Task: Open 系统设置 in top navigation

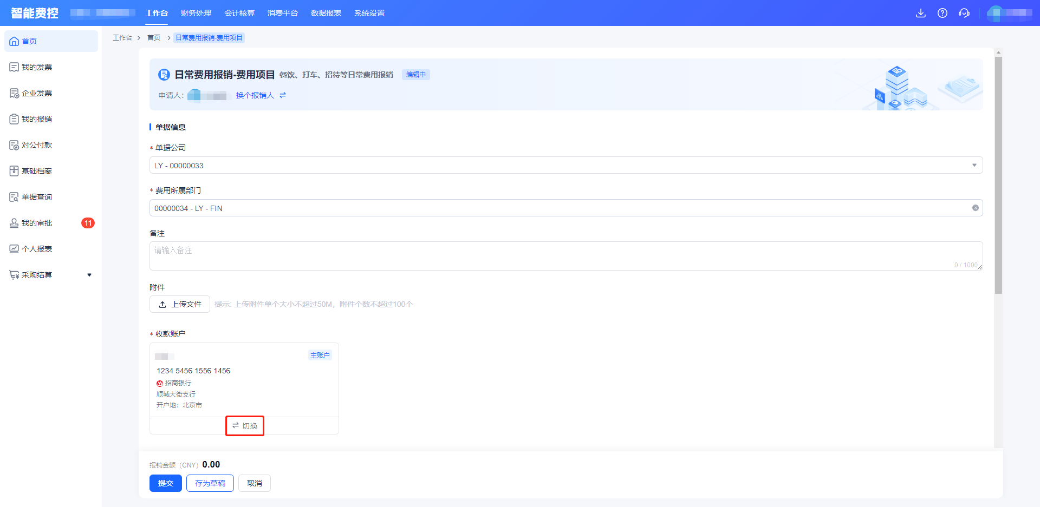Action: [369, 13]
